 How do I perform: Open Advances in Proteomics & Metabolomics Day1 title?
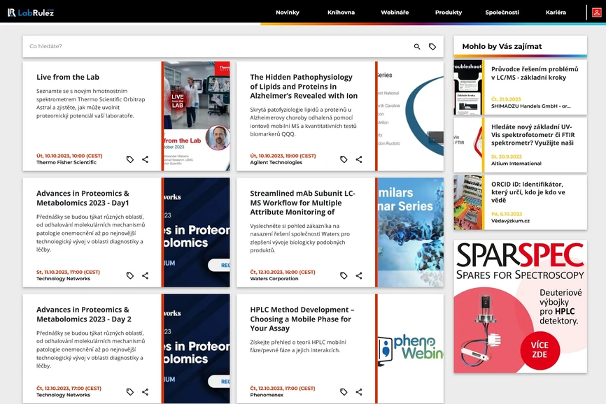point(83,198)
